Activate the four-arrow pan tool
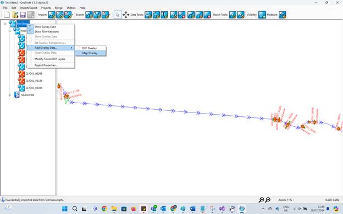This screenshot has height=214, width=343. click(x=126, y=15)
